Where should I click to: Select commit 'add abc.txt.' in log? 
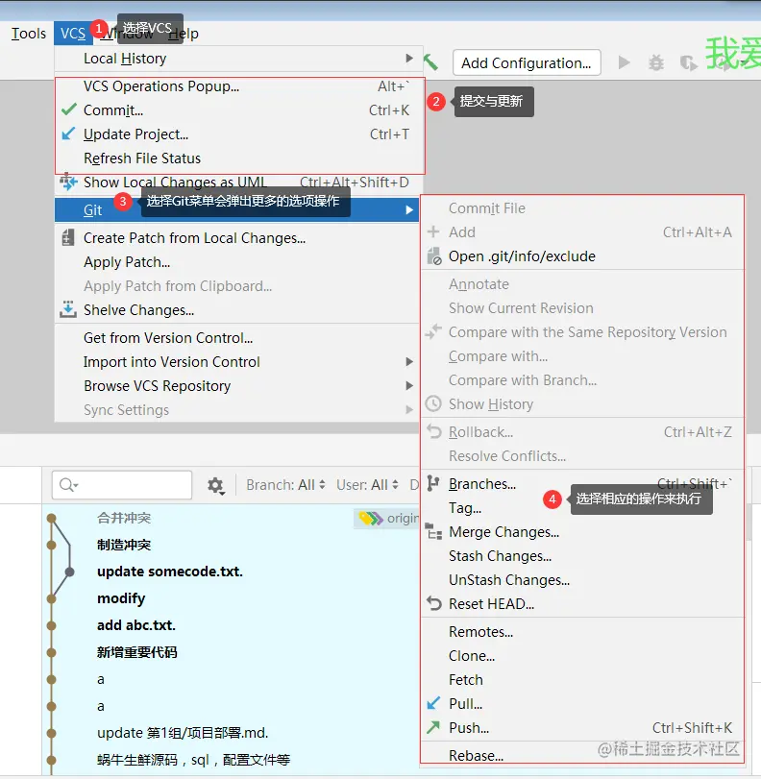coord(136,625)
